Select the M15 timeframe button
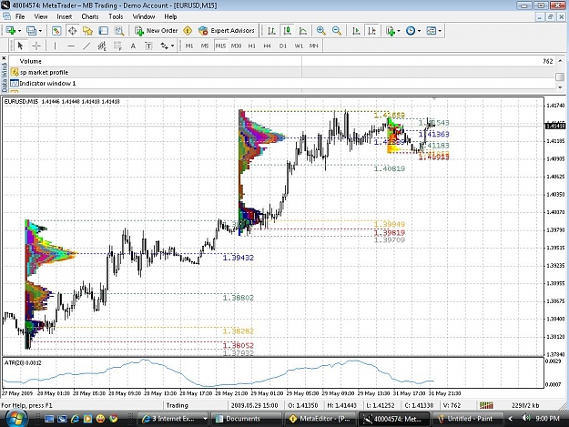The width and height of the screenshot is (569, 427). (x=220, y=46)
